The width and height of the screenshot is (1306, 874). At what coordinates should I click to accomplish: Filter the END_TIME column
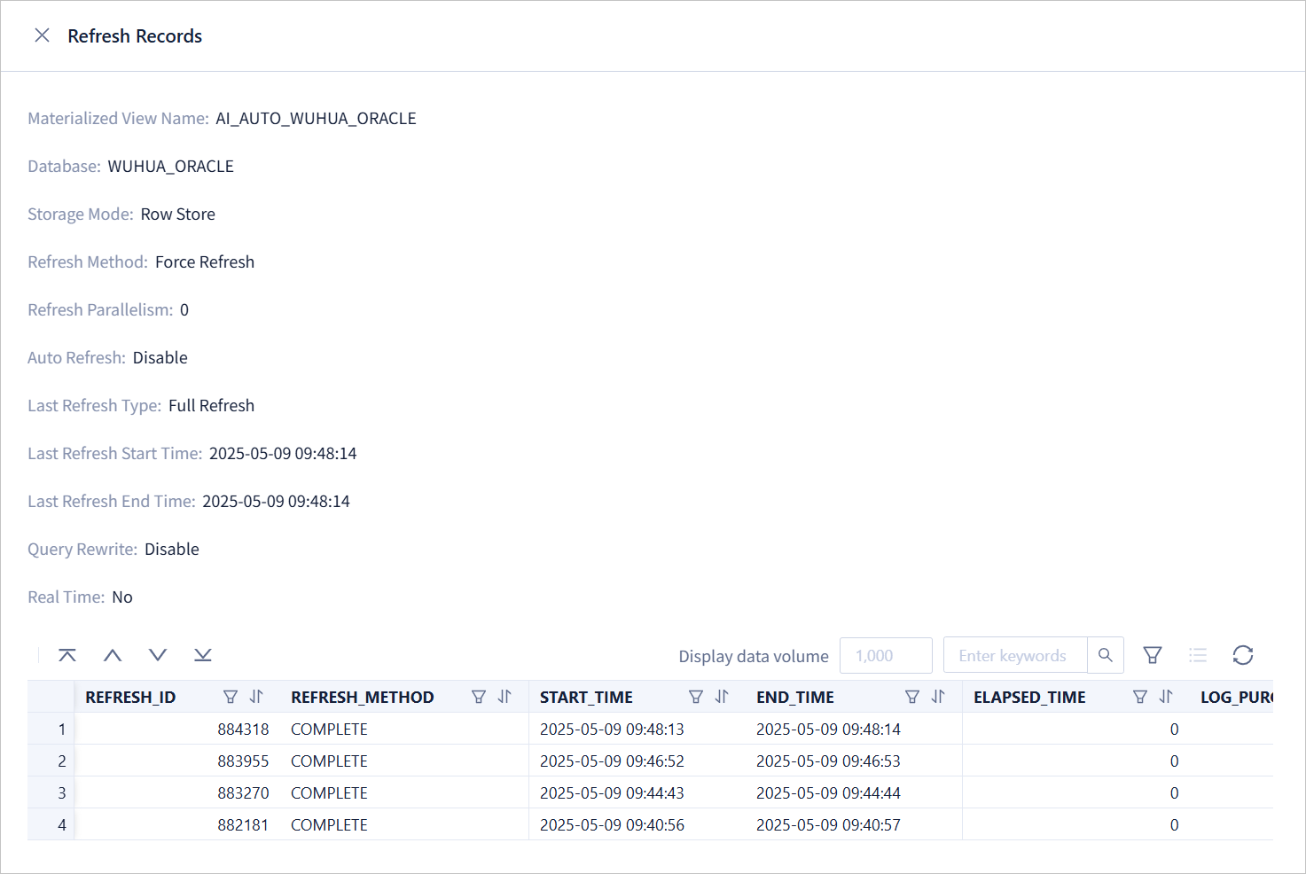click(x=912, y=697)
